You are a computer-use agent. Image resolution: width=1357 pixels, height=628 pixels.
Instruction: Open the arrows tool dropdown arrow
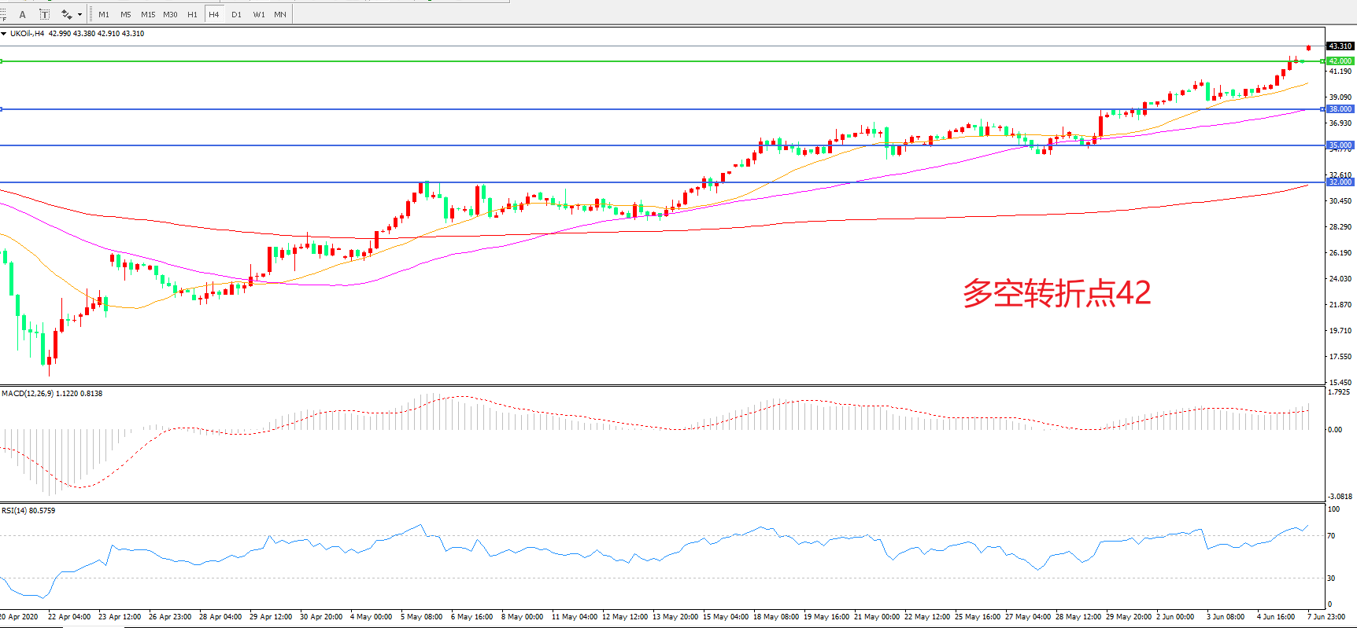[79, 15]
